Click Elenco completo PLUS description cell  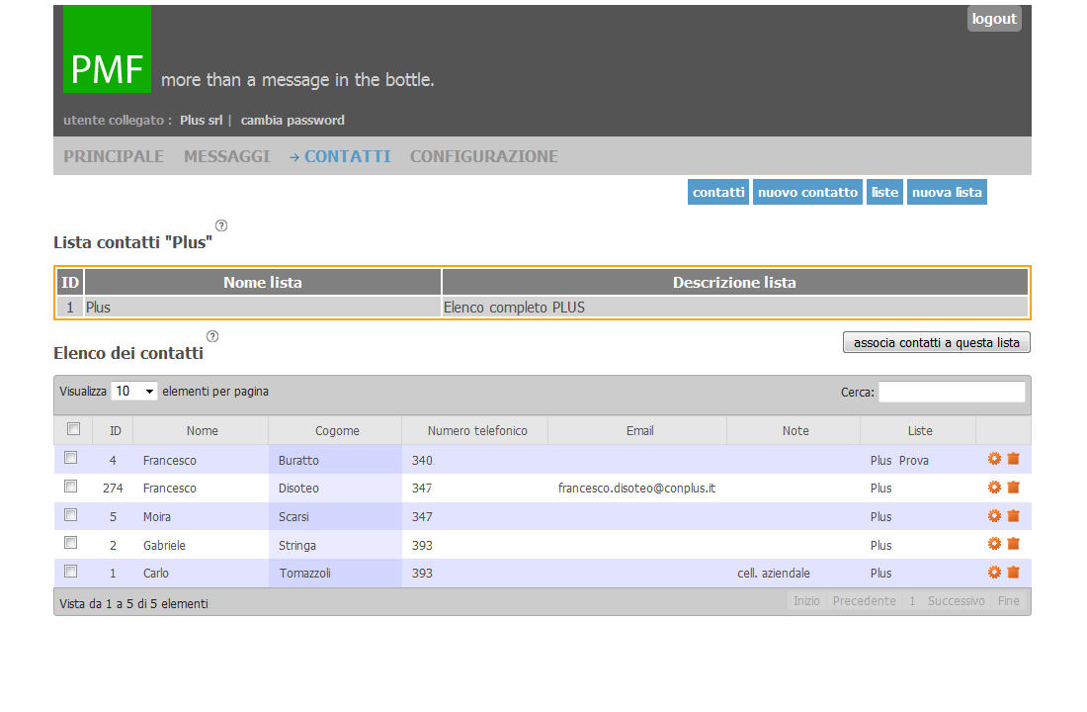tap(735, 308)
